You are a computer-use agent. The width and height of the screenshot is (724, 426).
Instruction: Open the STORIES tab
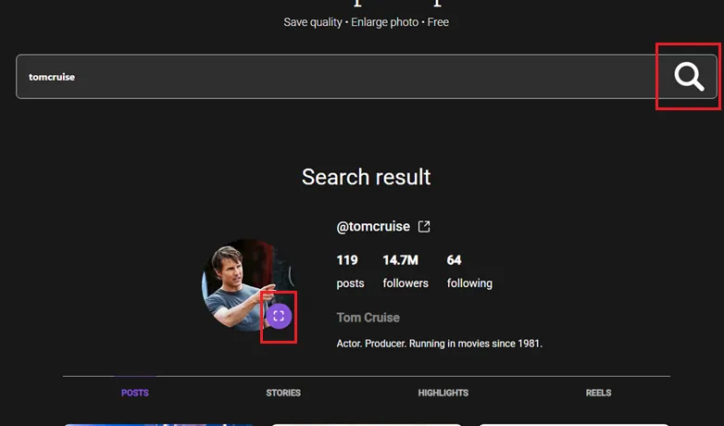[283, 393]
